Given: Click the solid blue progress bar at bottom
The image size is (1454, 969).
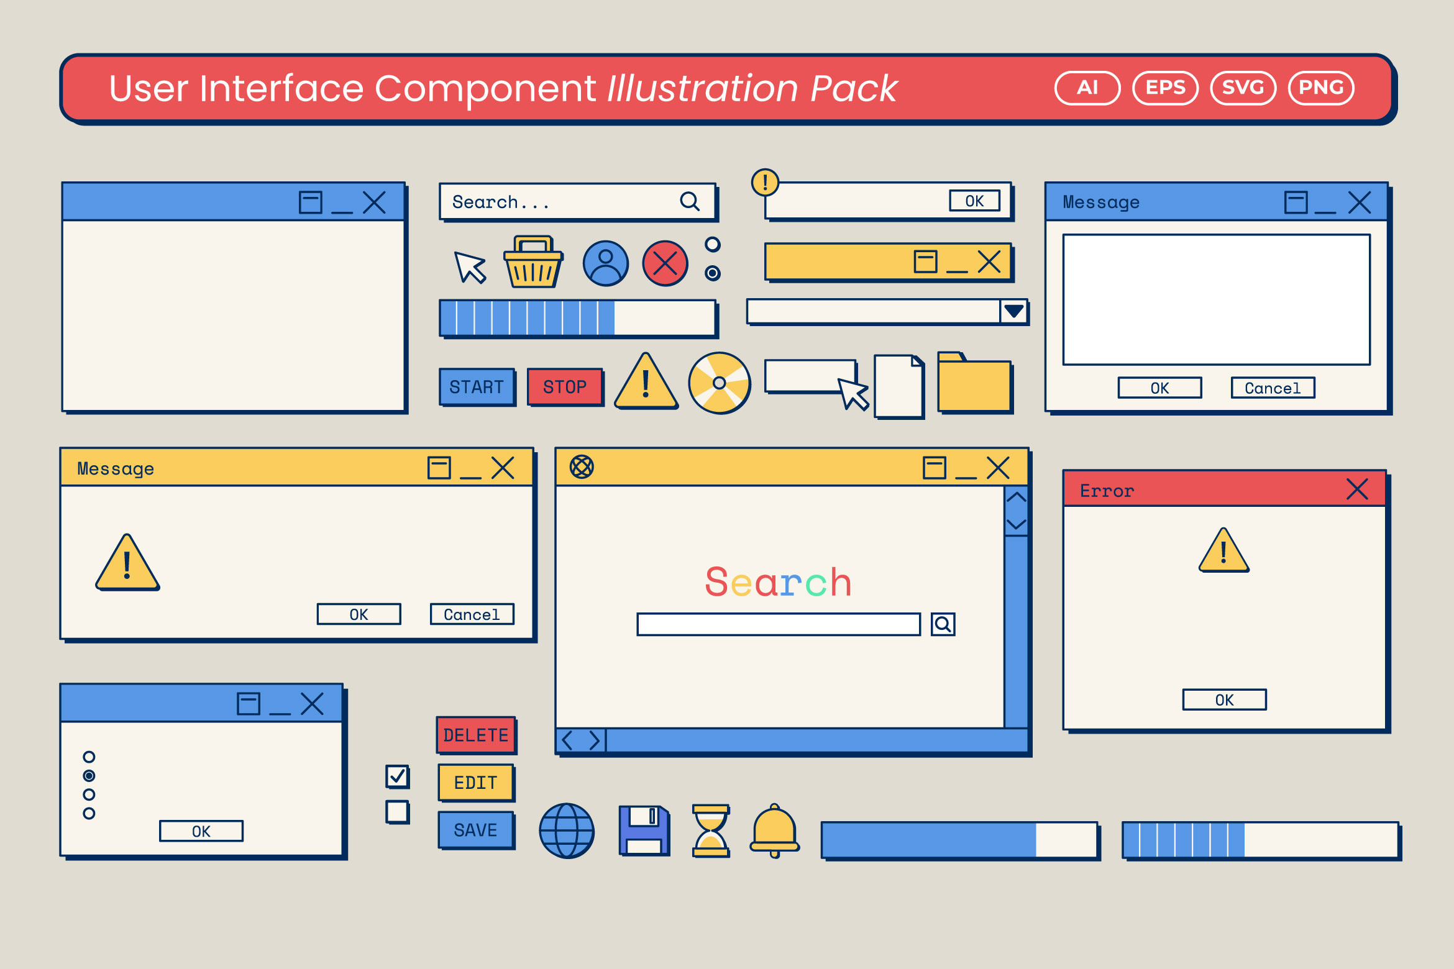Looking at the screenshot, I should tap(959, 840).
